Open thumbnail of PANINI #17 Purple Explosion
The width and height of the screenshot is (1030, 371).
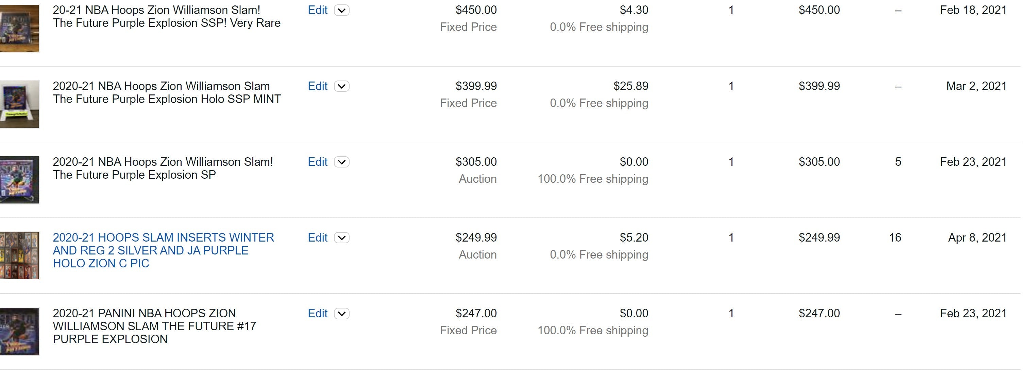19,332
